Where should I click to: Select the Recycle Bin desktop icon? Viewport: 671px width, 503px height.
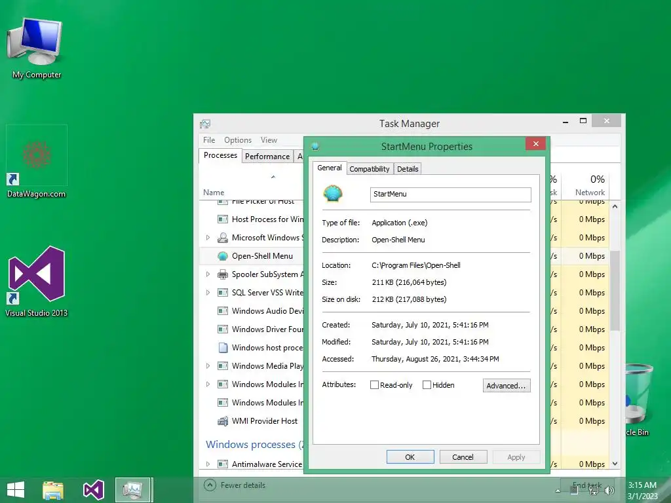[x=638, y=400]
